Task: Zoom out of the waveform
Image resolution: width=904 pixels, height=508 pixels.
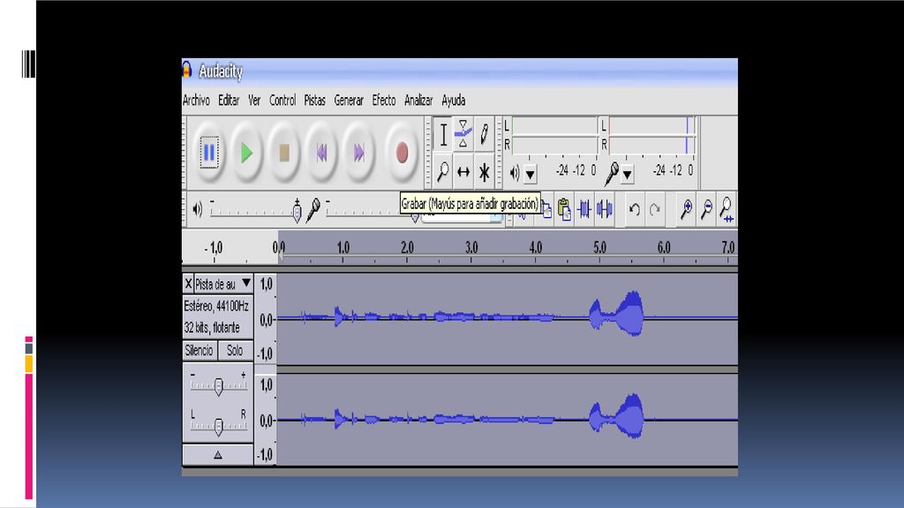Action: (x=706, y=209)
